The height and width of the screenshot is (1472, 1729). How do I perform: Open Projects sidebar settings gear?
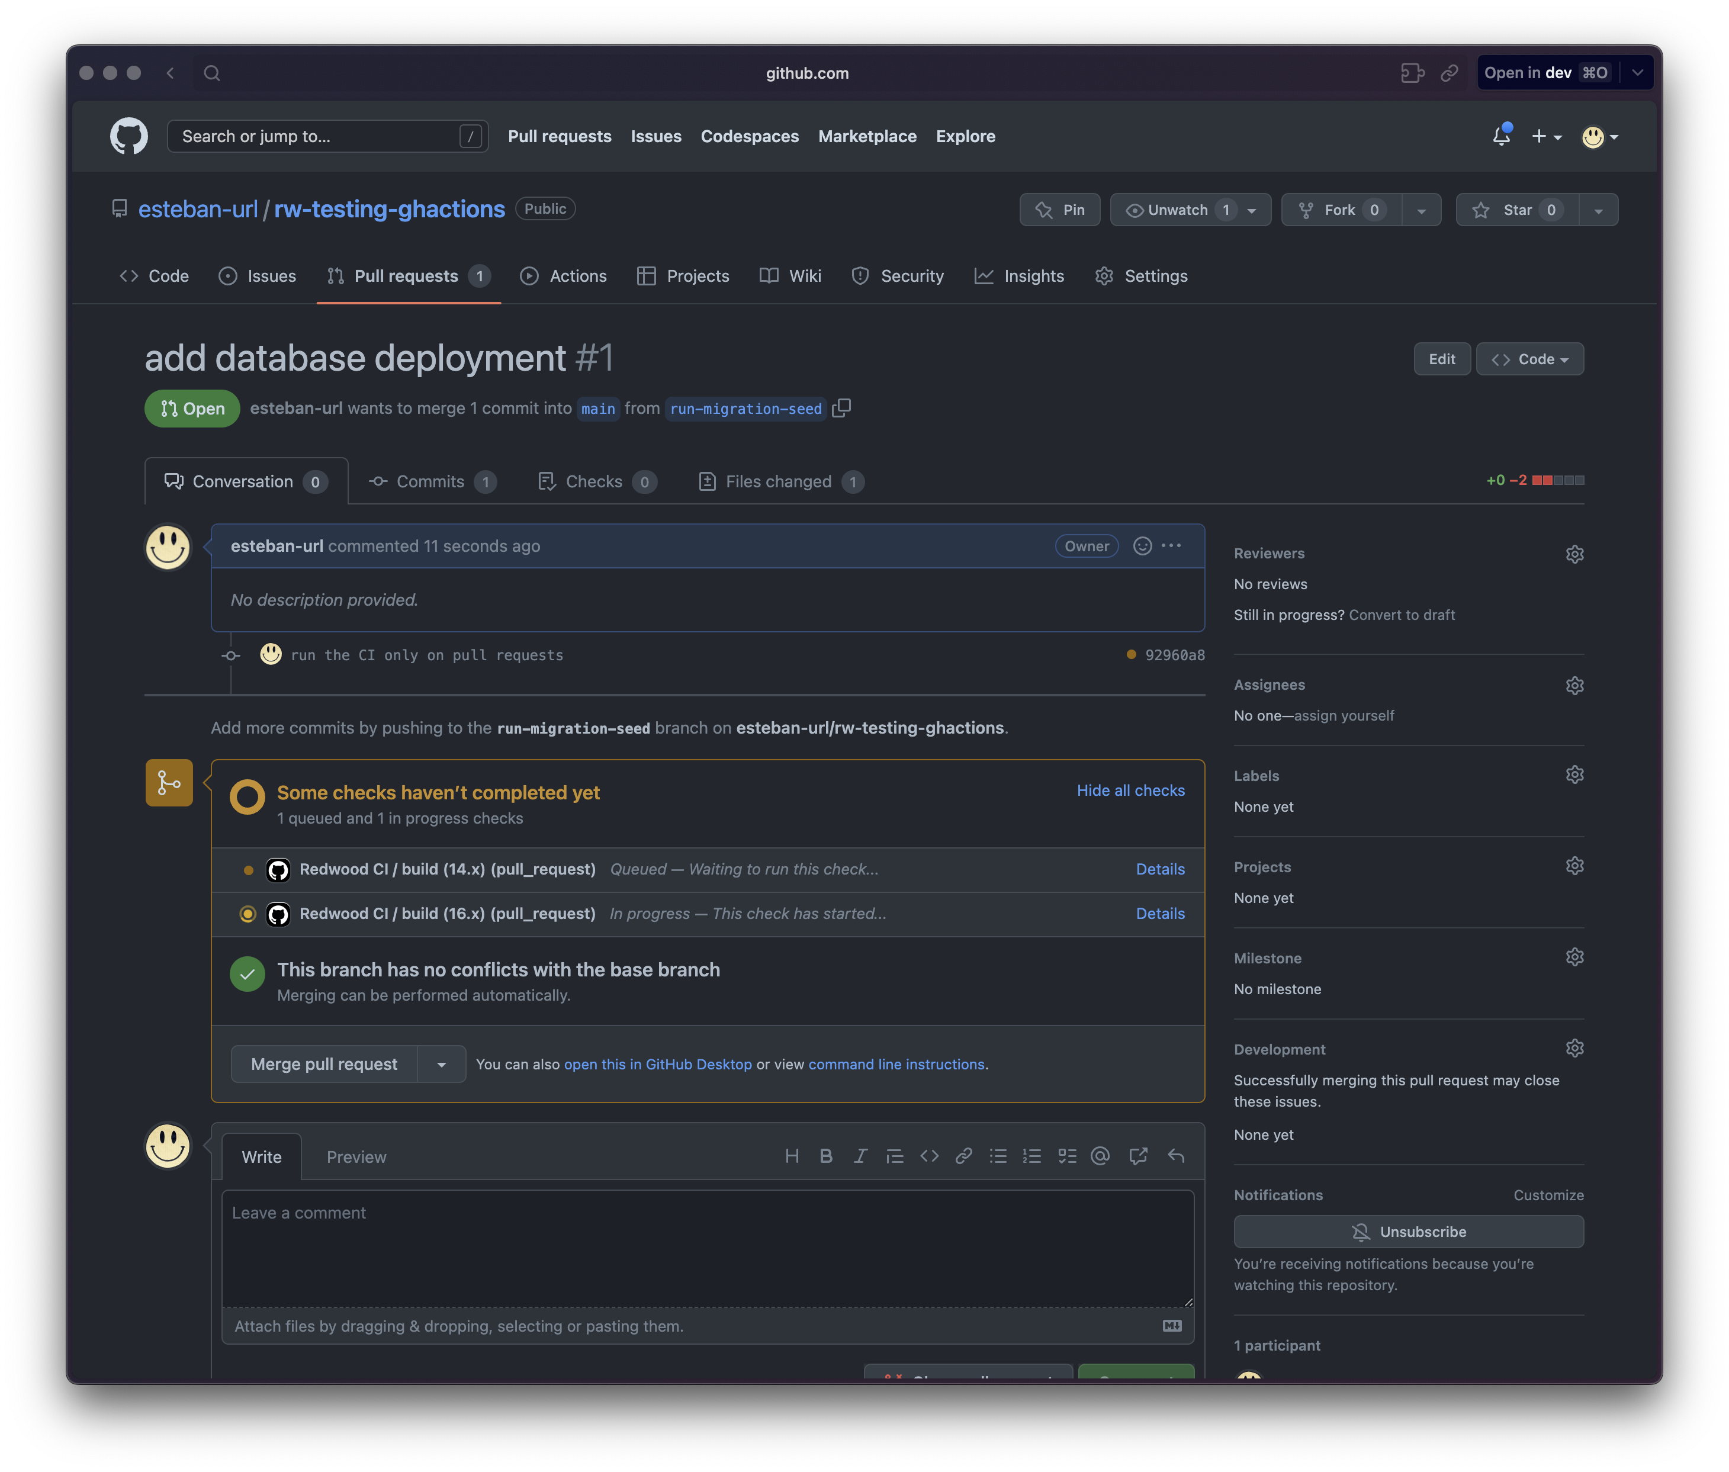pos(1574,866)
